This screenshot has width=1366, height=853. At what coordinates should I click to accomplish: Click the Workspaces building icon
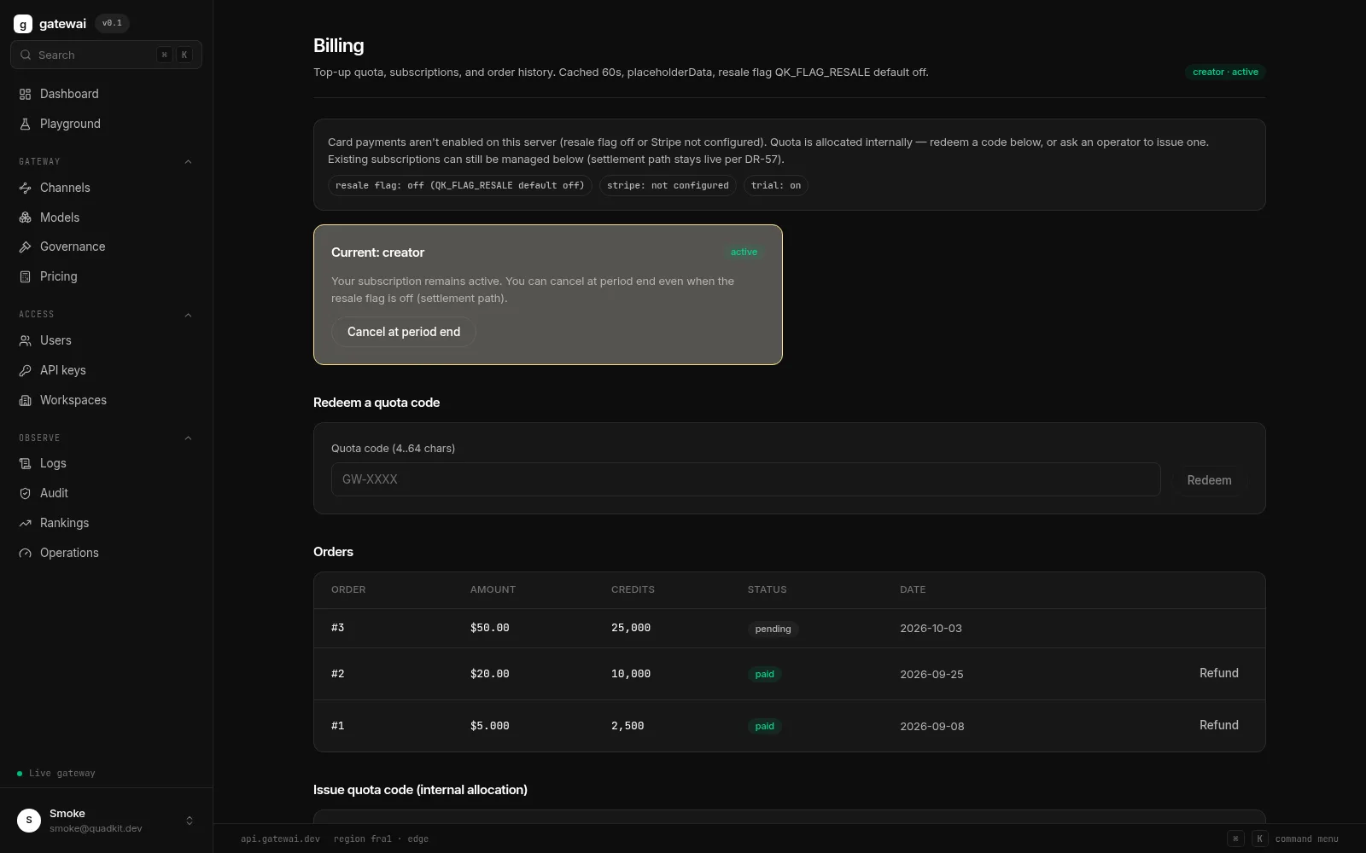coord(26,400)
